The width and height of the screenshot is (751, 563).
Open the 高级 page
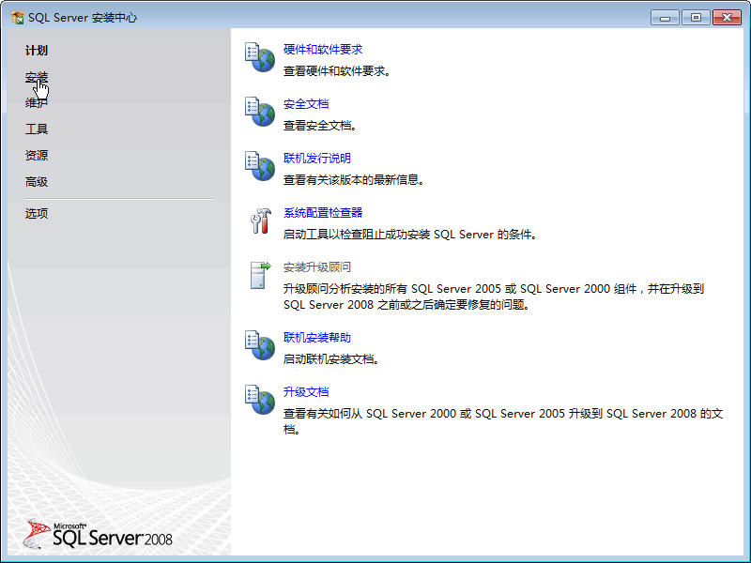[37, 182]
